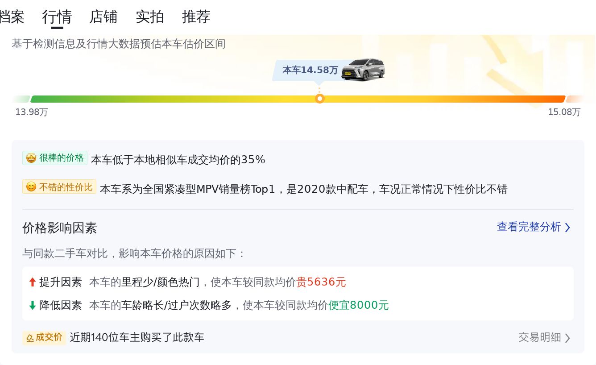Click the silver MPV car thumbnail
Viewport: 596px width, 365px height.
tap(363, 70)
